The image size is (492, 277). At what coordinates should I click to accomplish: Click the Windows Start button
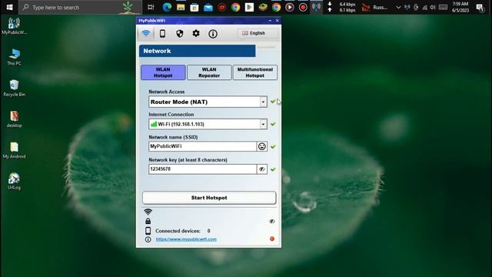[9, 7]
